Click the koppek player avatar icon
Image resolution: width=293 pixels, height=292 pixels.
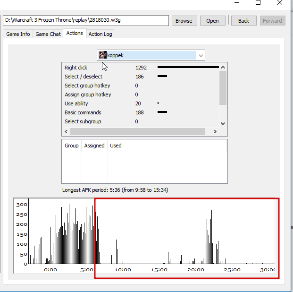(x=102, y=55)
